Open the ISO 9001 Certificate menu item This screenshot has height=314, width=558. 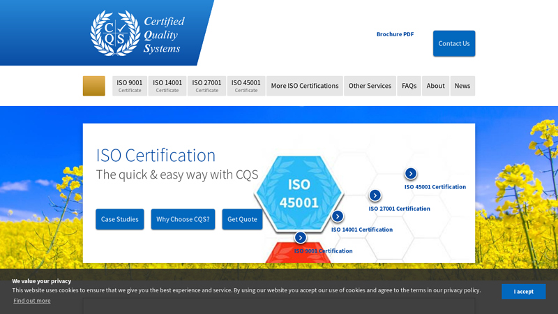pyautogui.click(x=130, y=86)
